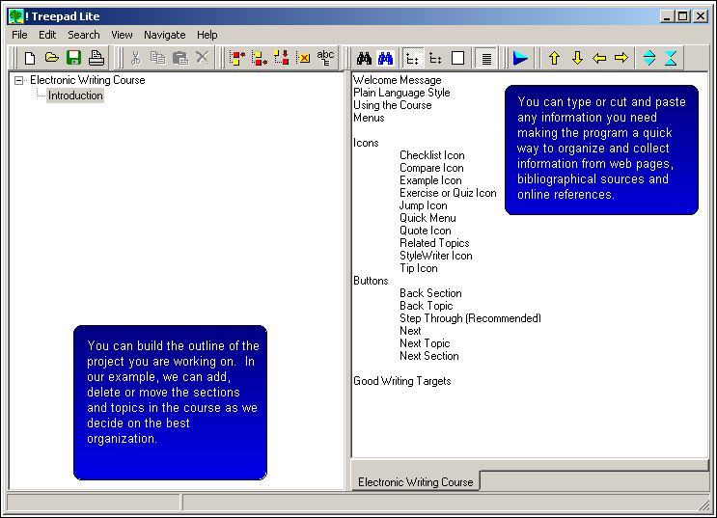Toggle the word wrap lines button
717x518 pixels.
pyautogui.click(x=487, y=58)
